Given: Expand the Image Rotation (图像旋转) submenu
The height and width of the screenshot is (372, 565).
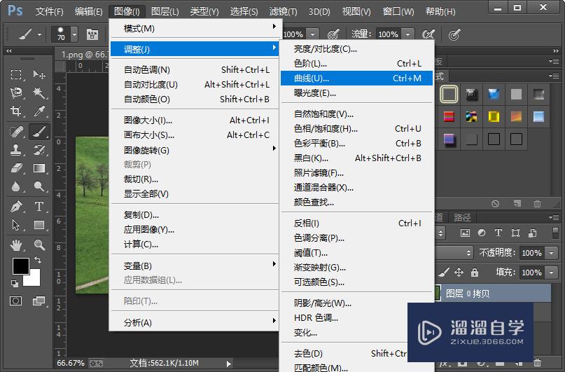Looking at the screenshot, I should [195, 150].
